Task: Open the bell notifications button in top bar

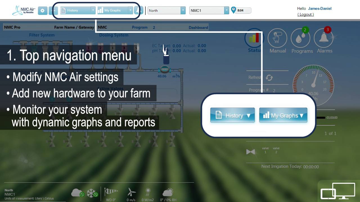Action: 138,11
